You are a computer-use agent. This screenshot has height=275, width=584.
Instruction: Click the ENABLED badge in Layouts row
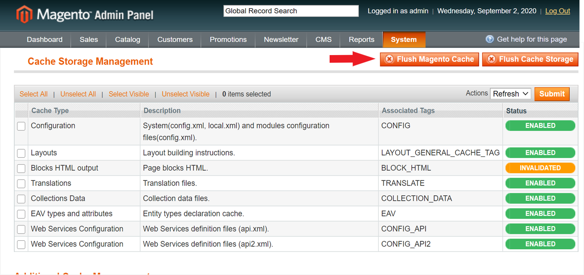pyautogui.click(x=540, y=153)
